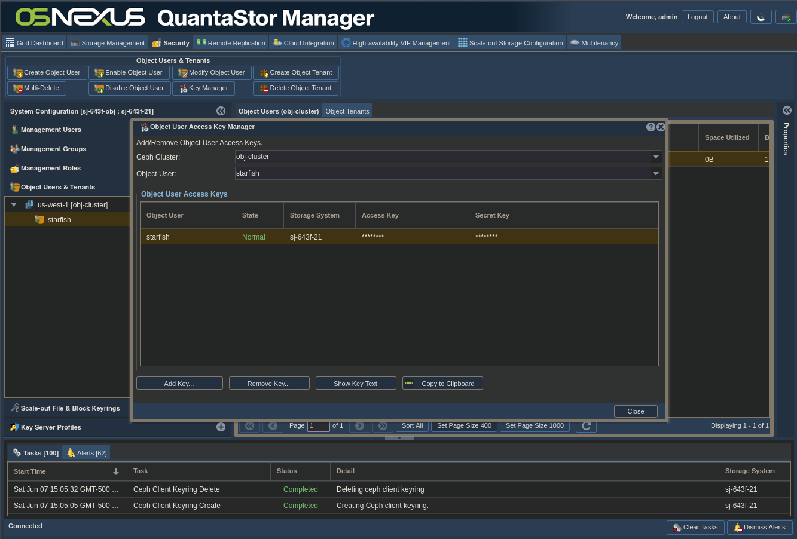Click the system status icon next to moon
This screenshot has width=797, height=539.
coord(786,17)
